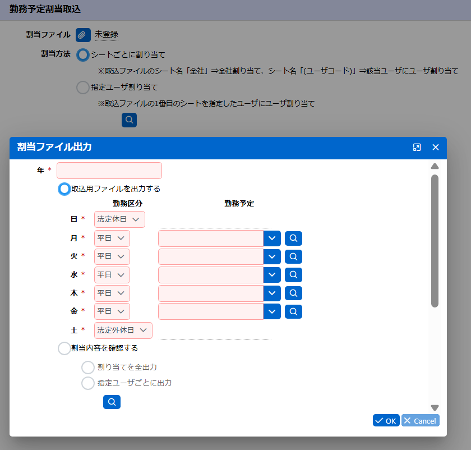Image resolution: width=471 pixels, height=450 pixels.
Task: Open 日 勤務区分 dropdown 法定休日
Action: 119,219
